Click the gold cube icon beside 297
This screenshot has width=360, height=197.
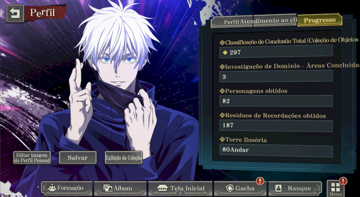click(x=225, y=53)
